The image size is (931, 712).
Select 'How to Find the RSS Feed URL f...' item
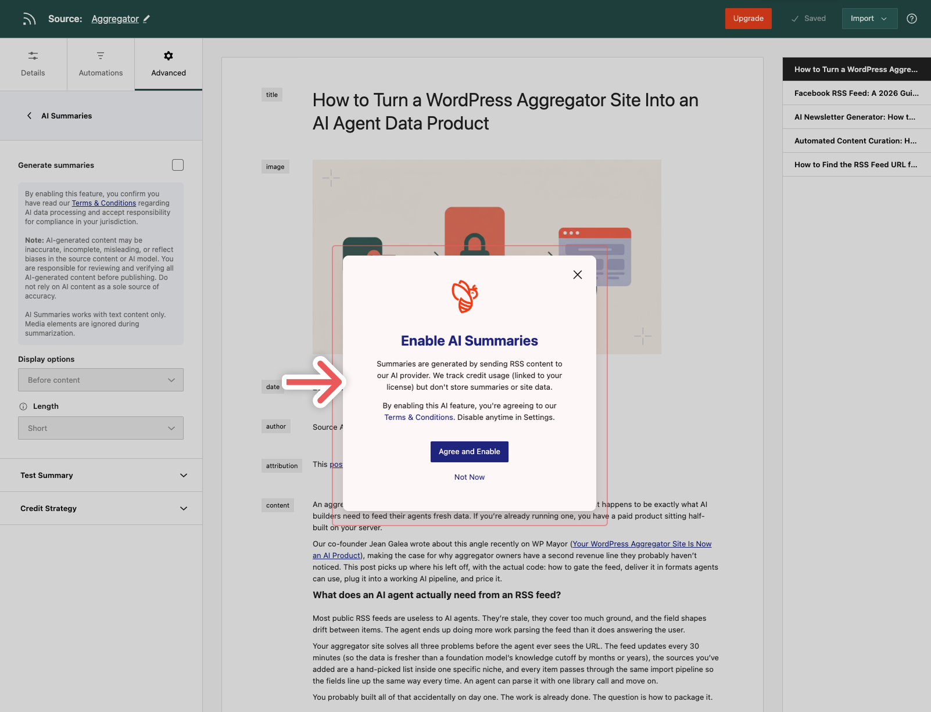click(x=857, y=164)
